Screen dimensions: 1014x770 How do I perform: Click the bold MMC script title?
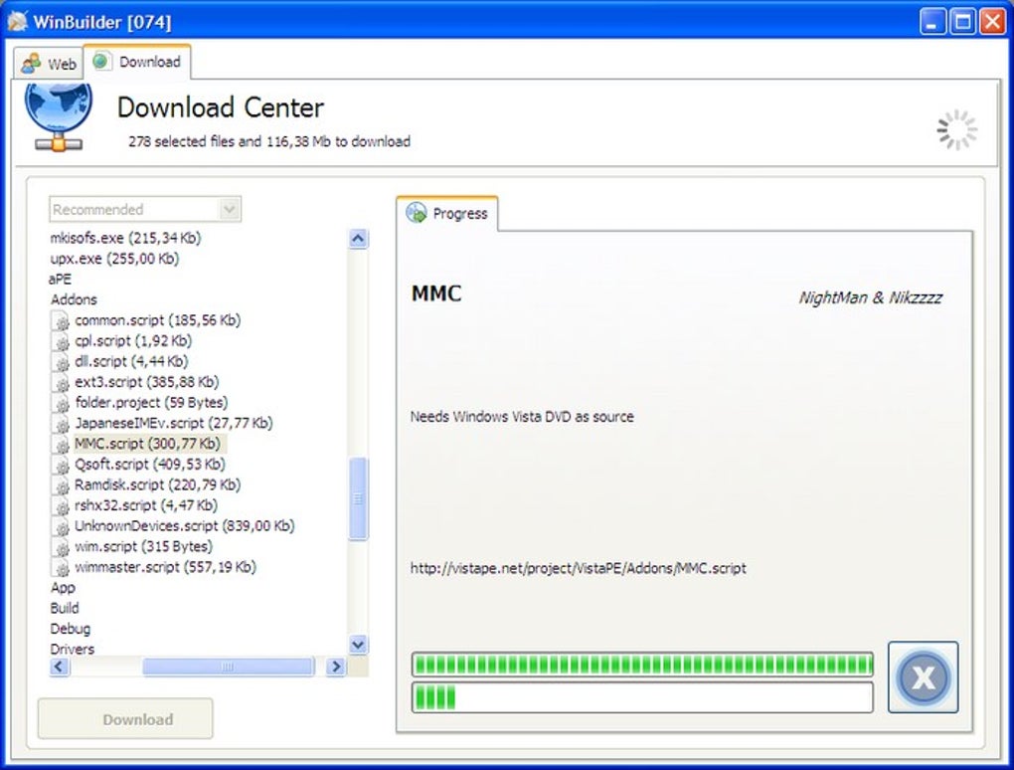tap(436, 293)
